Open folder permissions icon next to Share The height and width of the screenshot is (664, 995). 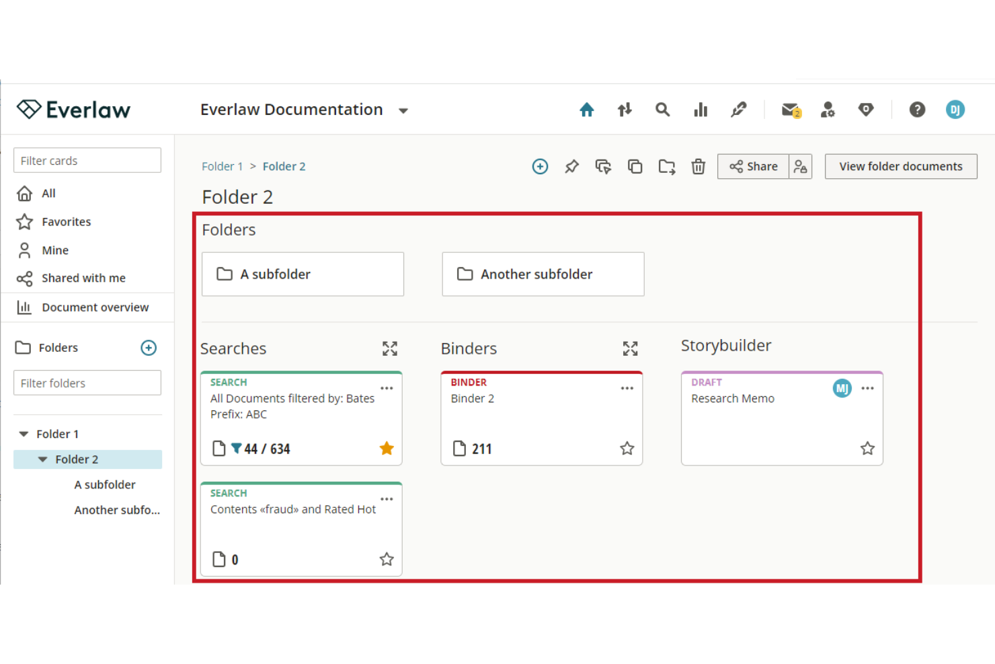(x=800, y=166)
